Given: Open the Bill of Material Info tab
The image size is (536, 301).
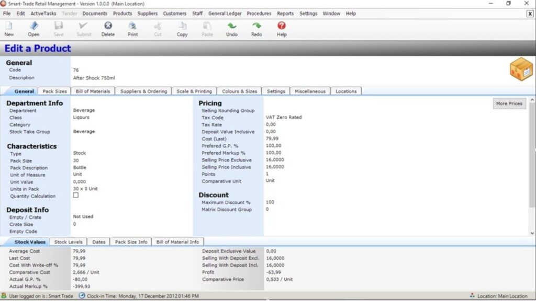Looking at the screenshot, I should (x=176, y=241).
